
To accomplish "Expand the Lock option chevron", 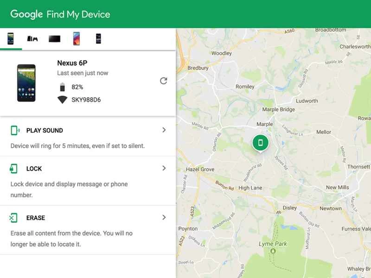I will point(164,168).
